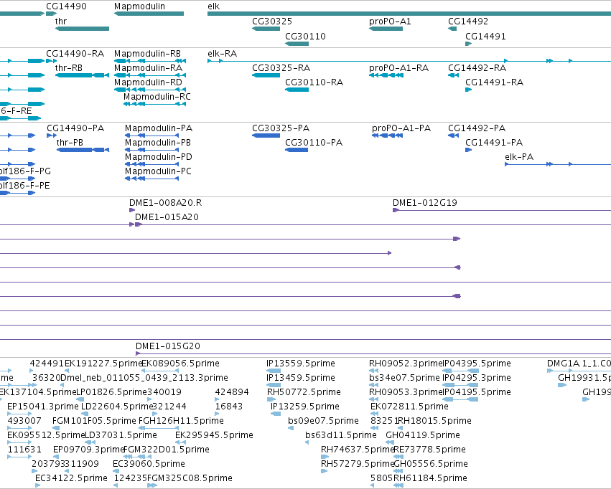
Task: Select the Mapmodulin-PD protein
Action: point(159,157)
